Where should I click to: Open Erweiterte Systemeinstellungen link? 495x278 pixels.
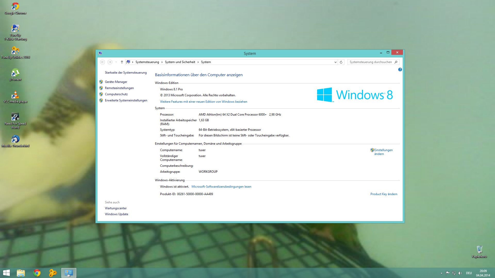(x=126, y=100)
